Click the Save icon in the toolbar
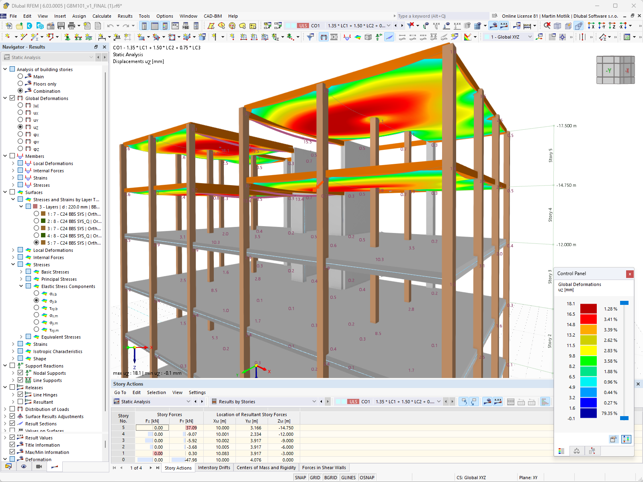The height and width of the screenshot is (482, 643). pos(61,26)
